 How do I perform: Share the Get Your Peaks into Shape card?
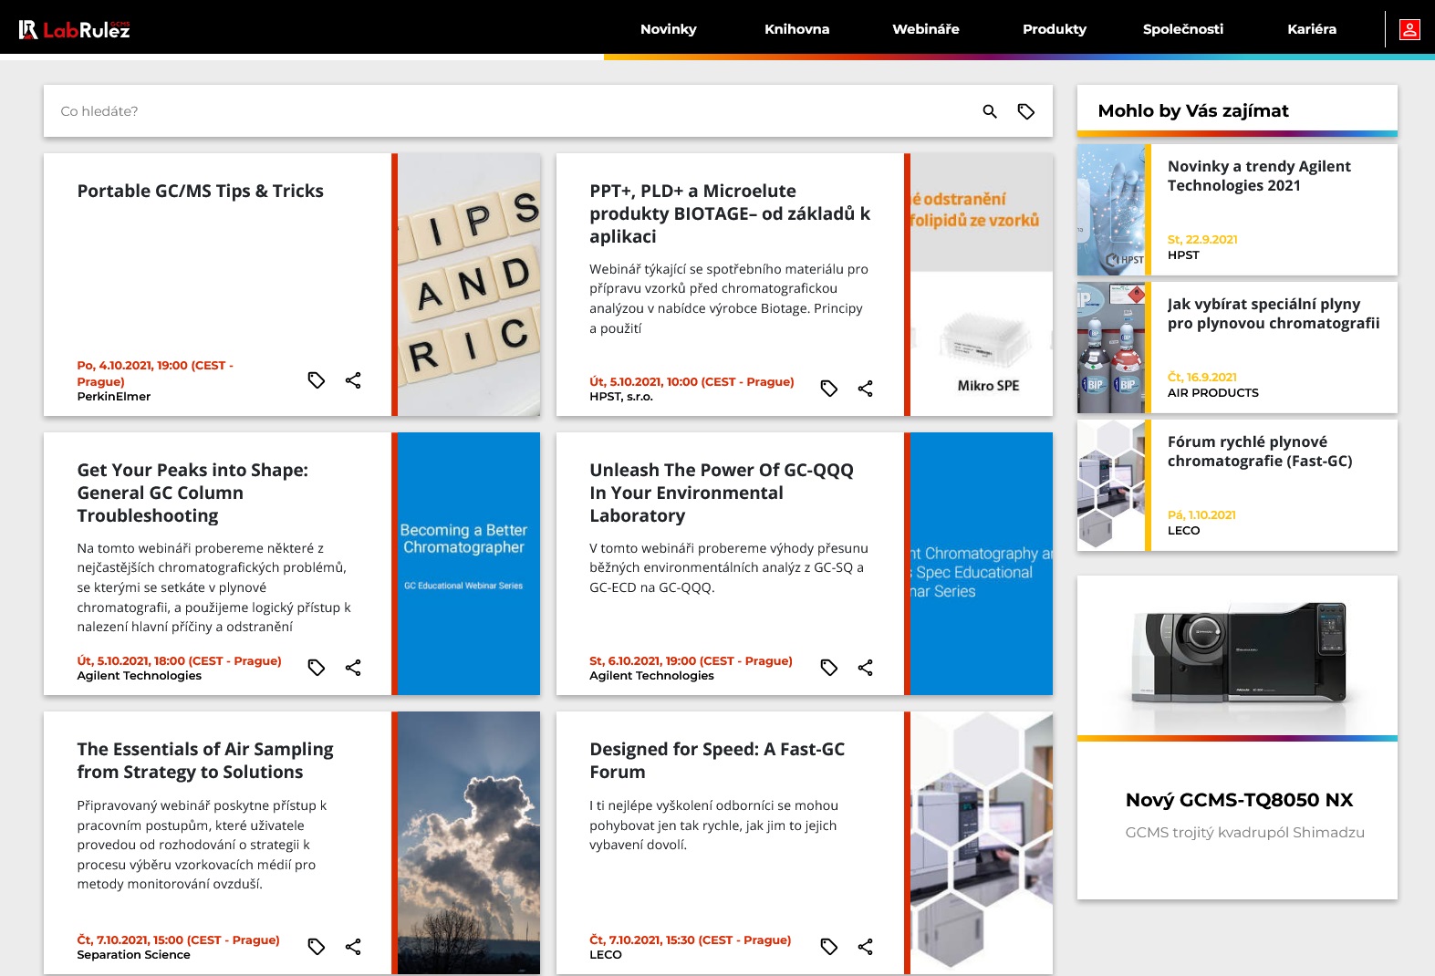click(x=353, y=668)
